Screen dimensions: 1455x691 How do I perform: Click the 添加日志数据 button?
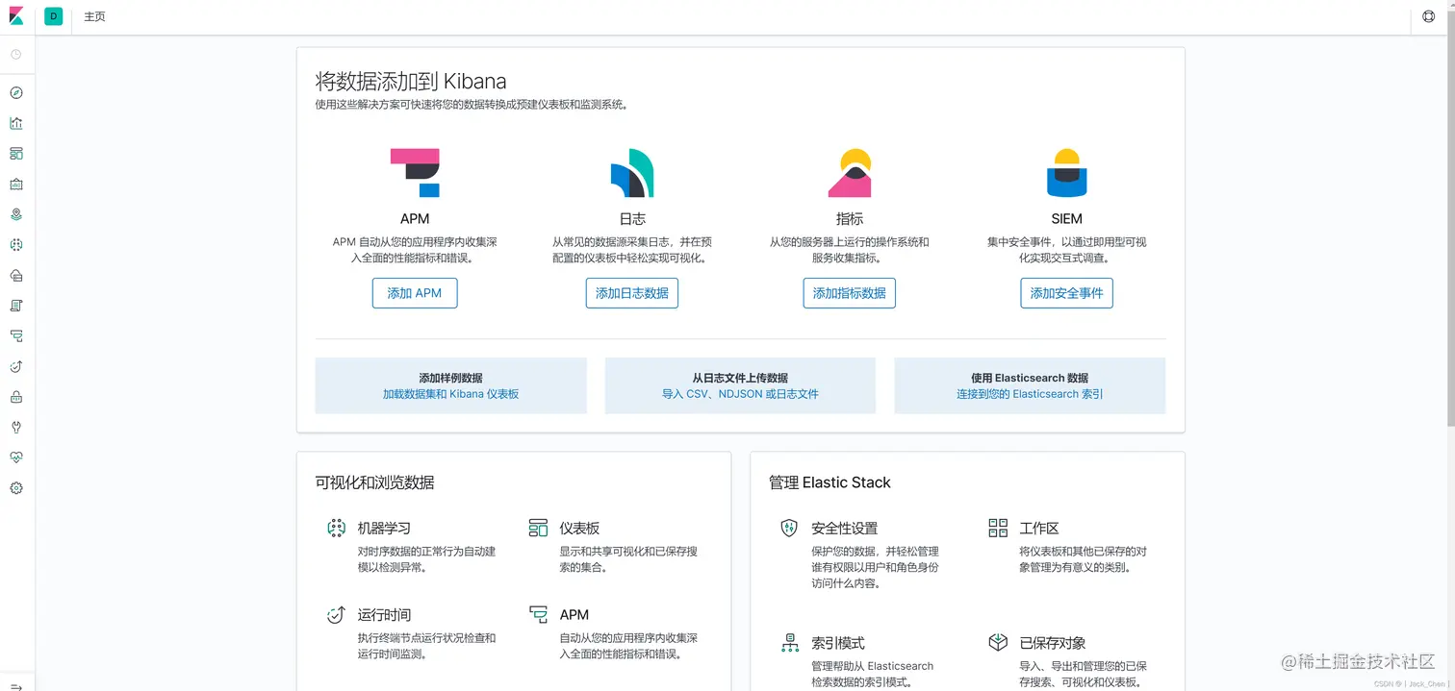click(632, 293)
